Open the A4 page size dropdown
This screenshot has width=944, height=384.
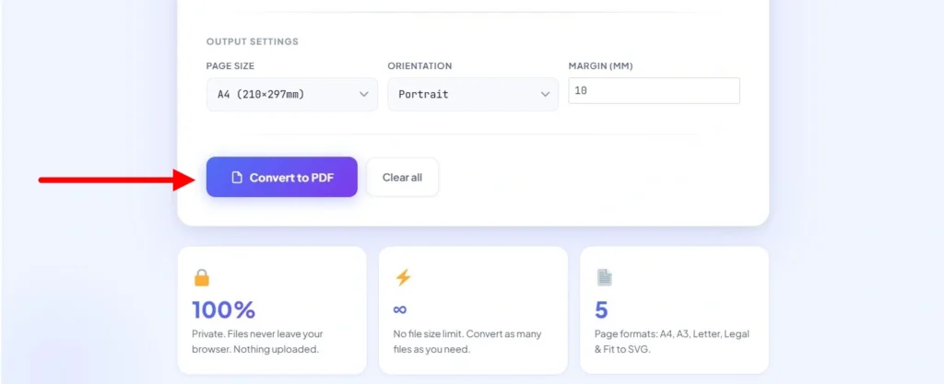click(291, 94)
